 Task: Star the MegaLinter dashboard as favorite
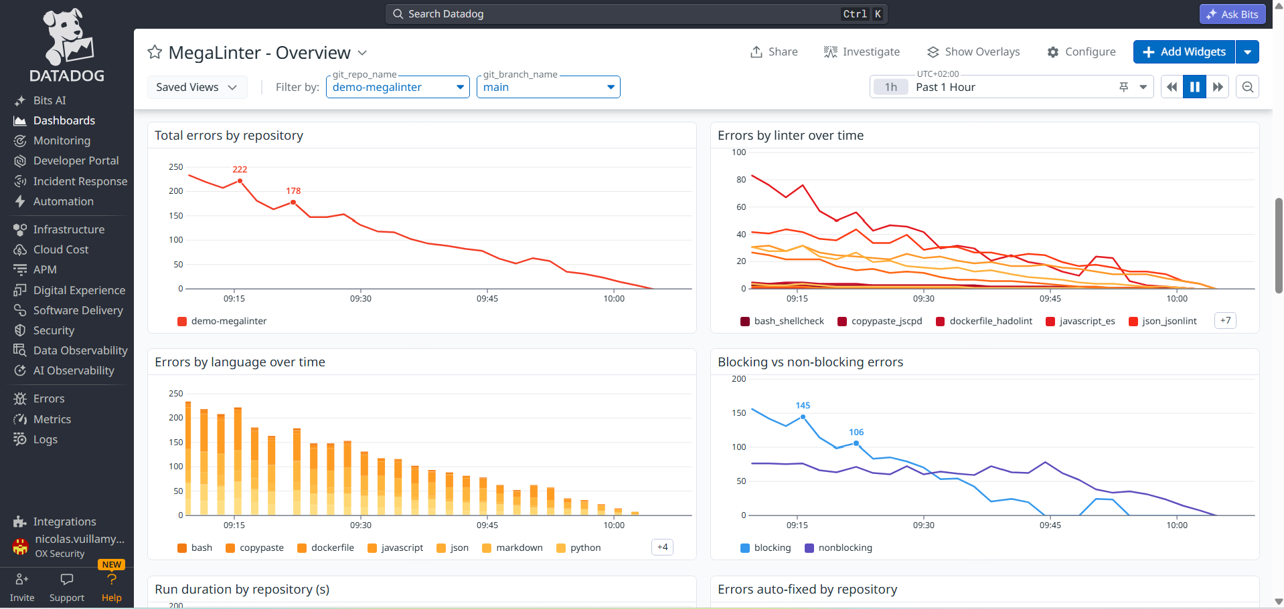click(x=155, y=52)
